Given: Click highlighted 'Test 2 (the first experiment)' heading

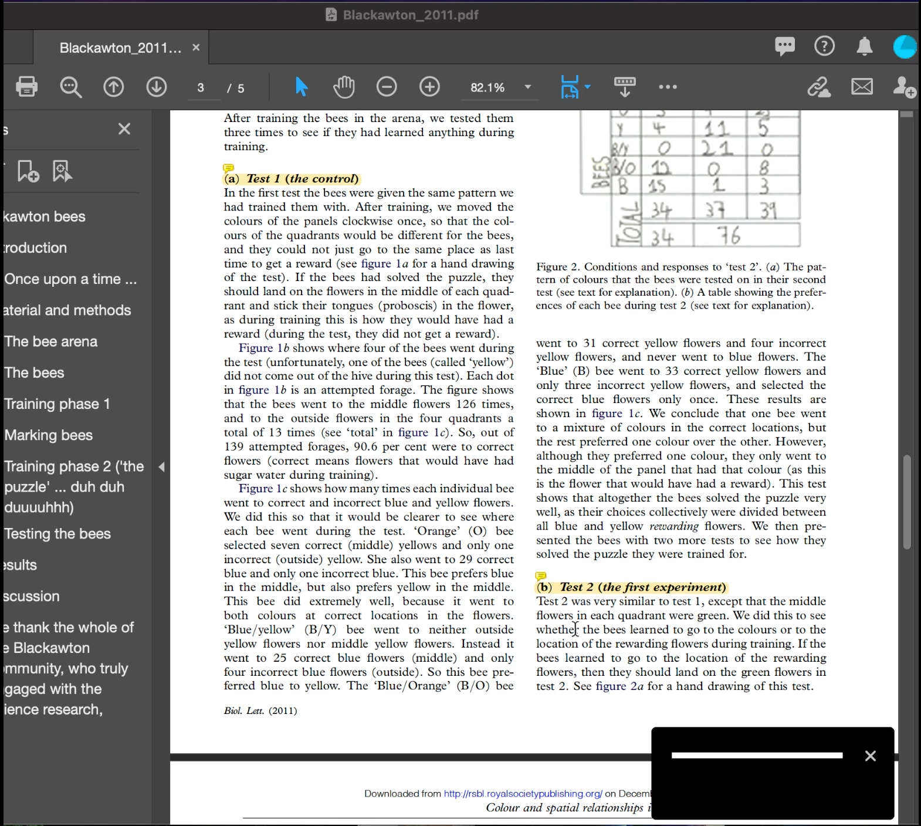Looking at the screenshot, I should (632, 587).
